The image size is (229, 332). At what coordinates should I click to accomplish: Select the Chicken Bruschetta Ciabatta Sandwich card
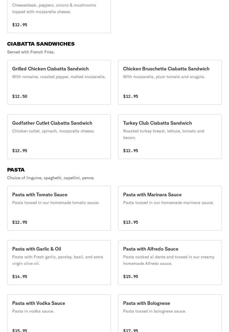tap(170, 82)
